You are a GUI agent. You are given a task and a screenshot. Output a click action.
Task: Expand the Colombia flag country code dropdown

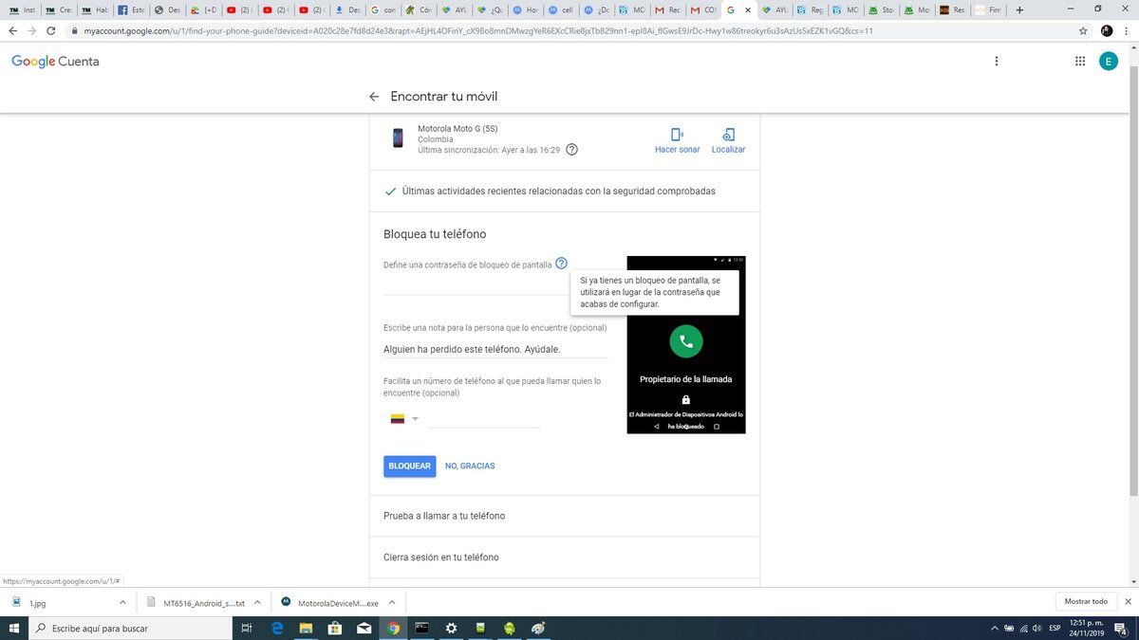coord(404,418)
